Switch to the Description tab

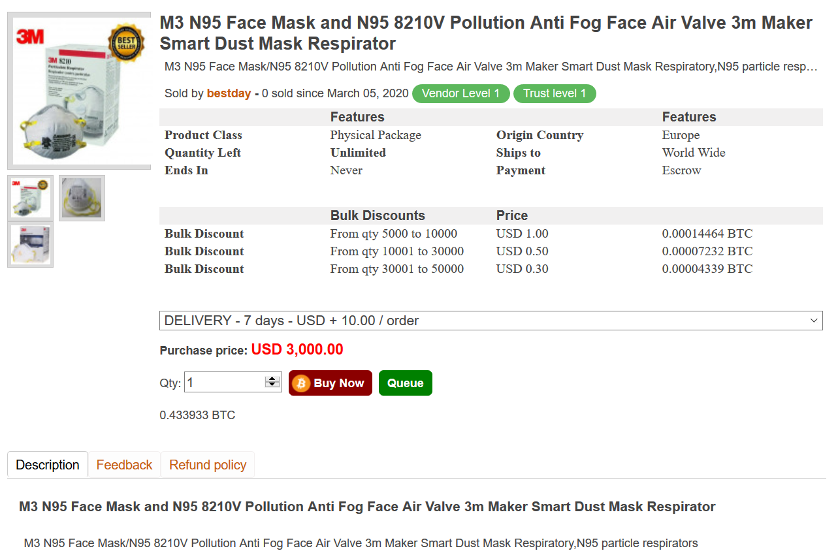(48, 465)
